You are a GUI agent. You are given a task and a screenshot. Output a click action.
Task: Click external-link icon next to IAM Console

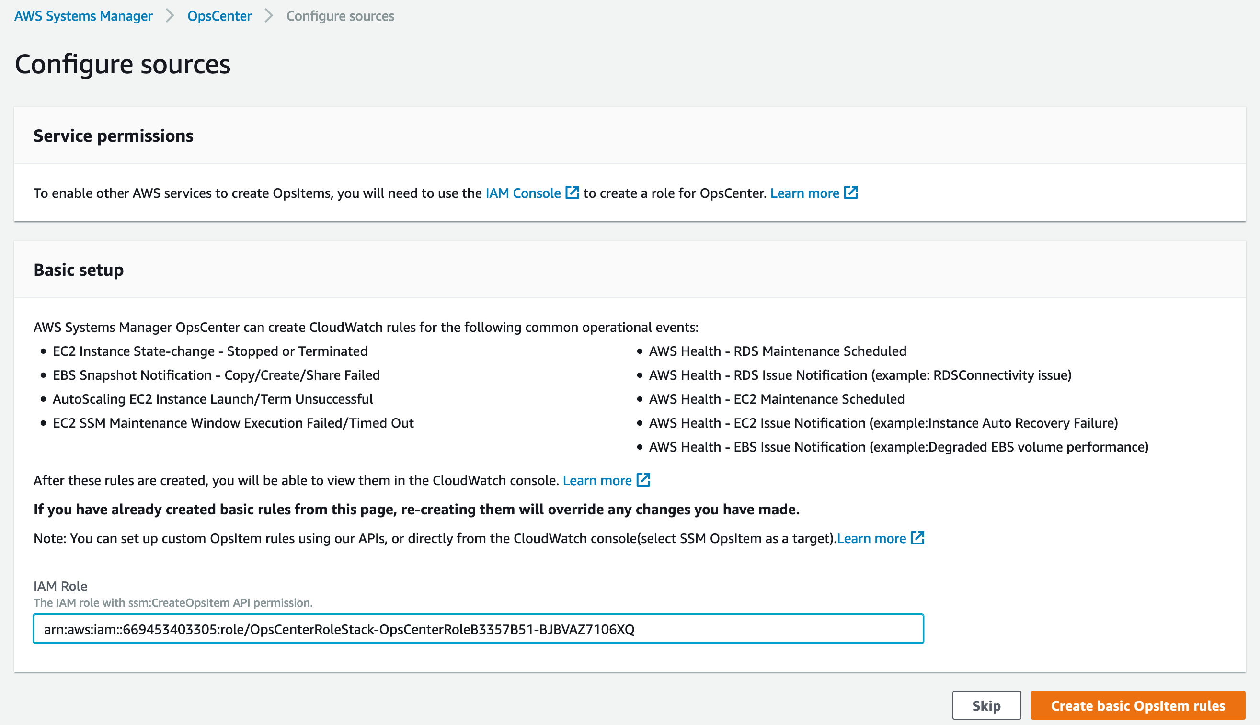[572, 193]
